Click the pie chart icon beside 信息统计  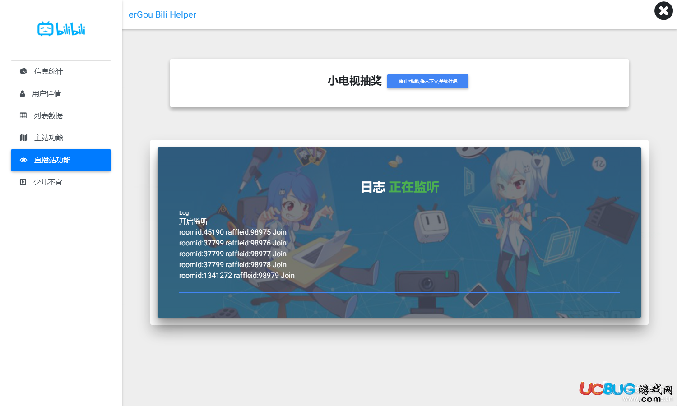click(23, 71)
